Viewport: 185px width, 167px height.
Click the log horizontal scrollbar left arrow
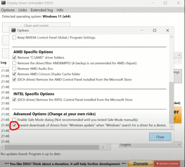point(2,147)
